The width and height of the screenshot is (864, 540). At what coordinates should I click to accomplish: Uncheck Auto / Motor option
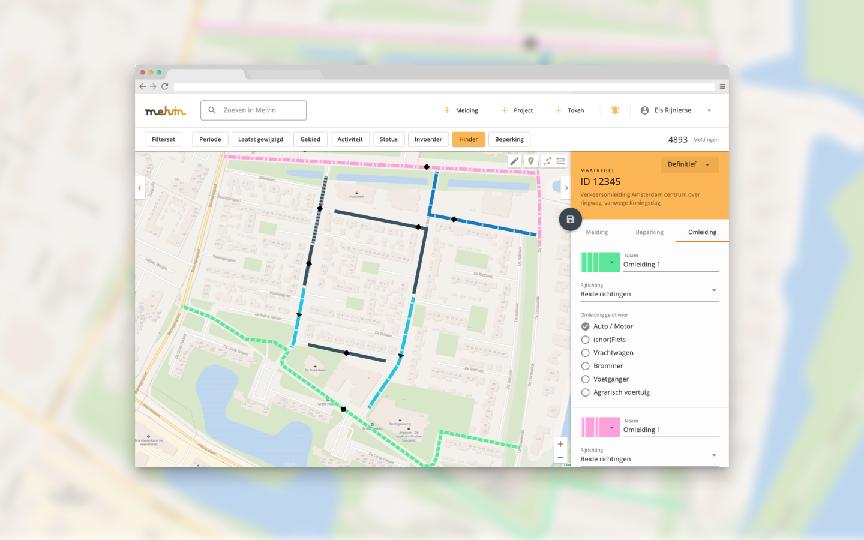[585, 326]
